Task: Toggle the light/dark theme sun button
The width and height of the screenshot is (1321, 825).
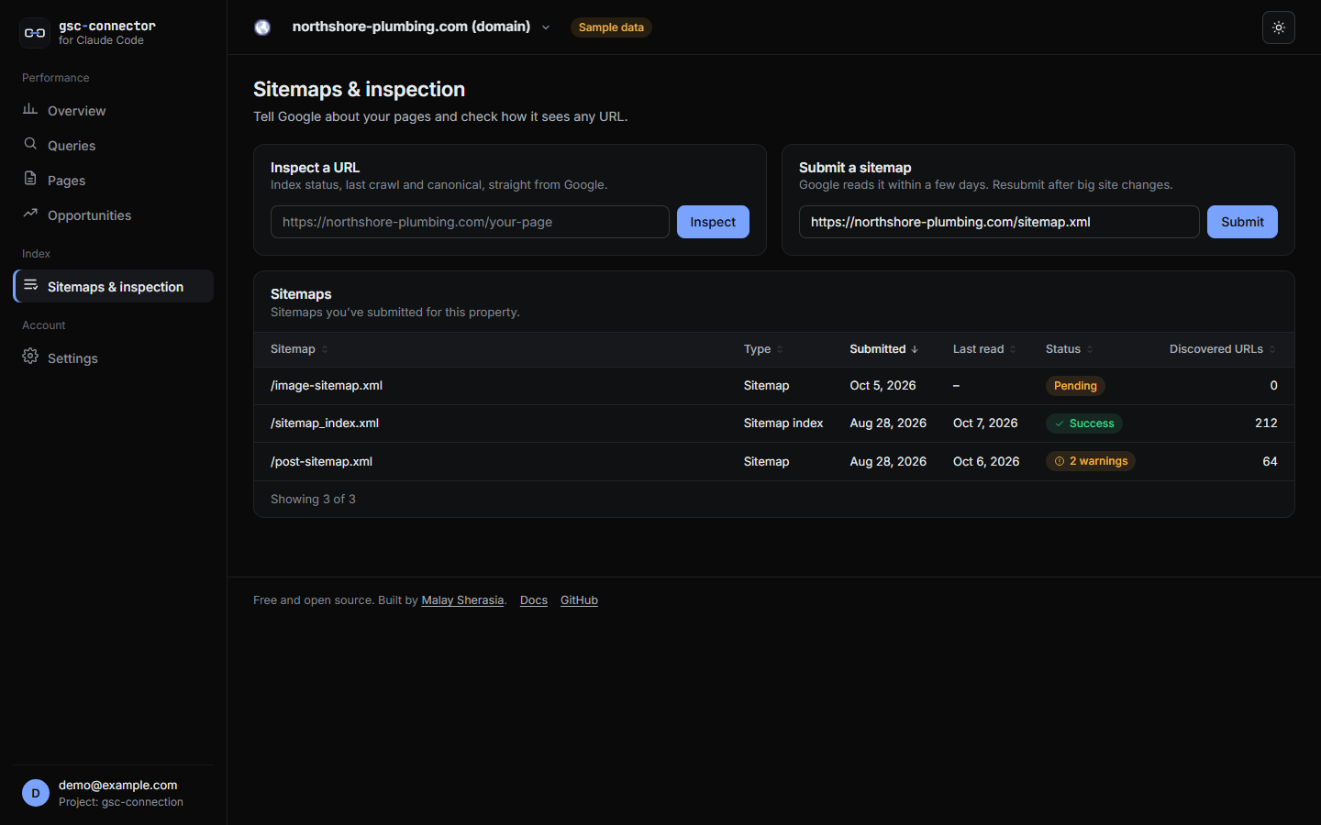Action: [x=1279, y=27]
